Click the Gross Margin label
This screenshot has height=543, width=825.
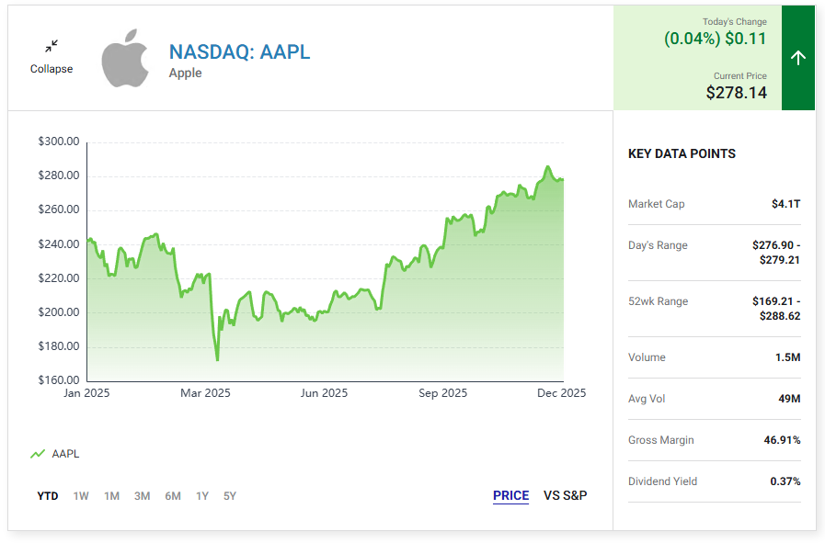click(661, 440)
